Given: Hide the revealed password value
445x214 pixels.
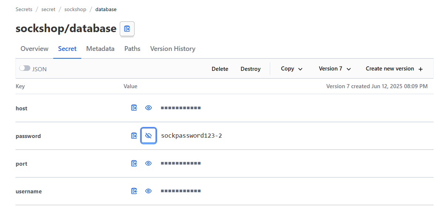Looking at the screenshot, I should 149,136.
